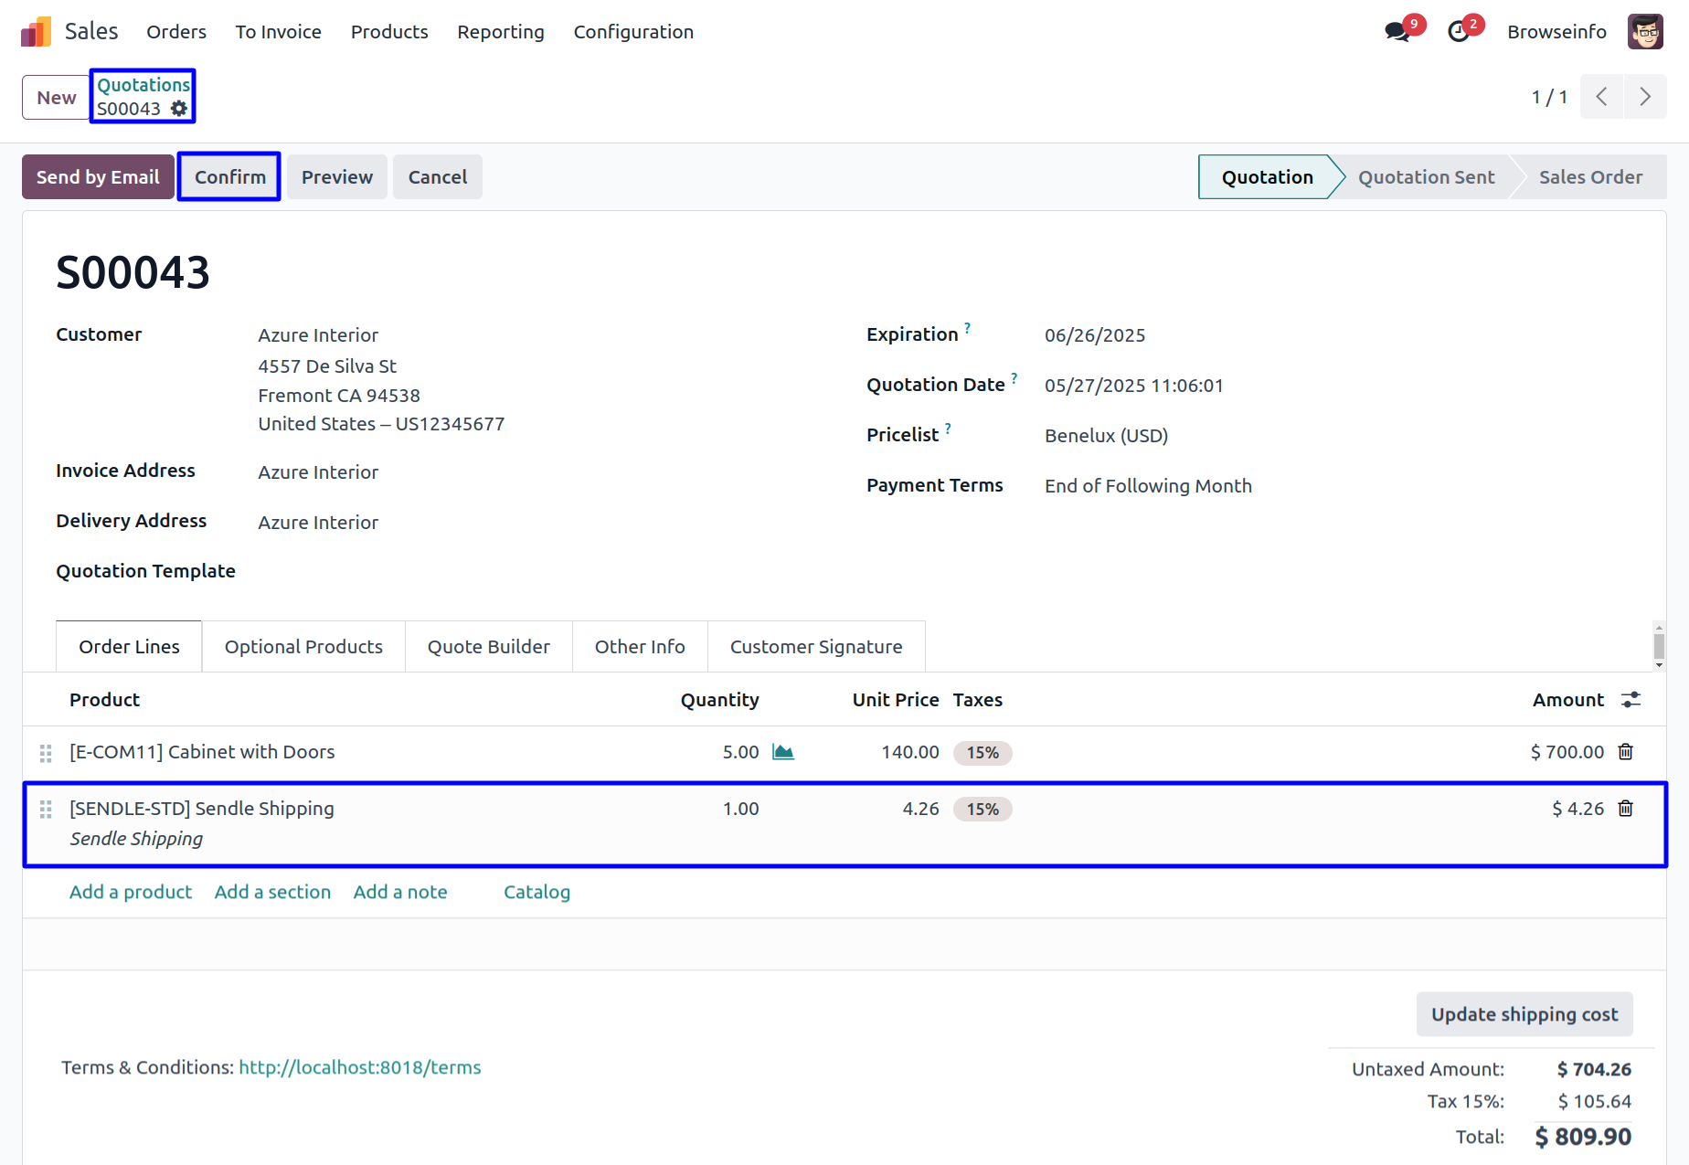Click the Expiration date field
This screenshot has width=1689, height=1165.
1095,335
